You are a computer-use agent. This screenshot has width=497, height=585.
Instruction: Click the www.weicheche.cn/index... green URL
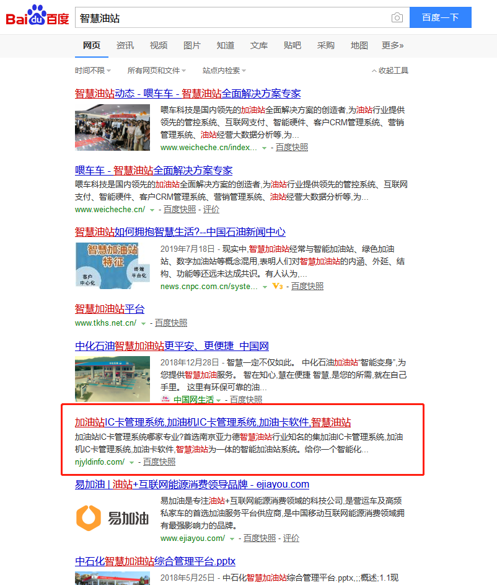point(209,148)
